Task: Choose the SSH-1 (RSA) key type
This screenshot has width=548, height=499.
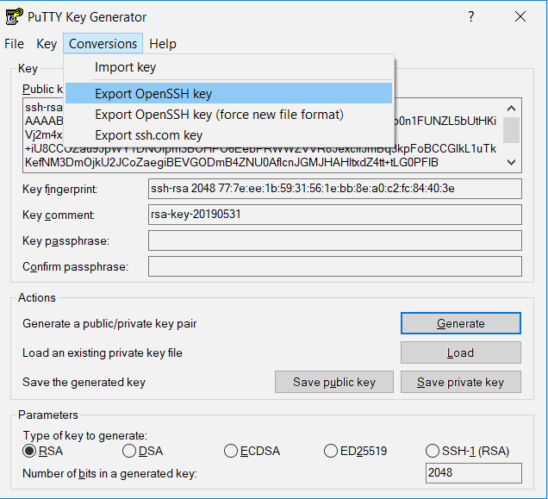Action: point(433,451)
